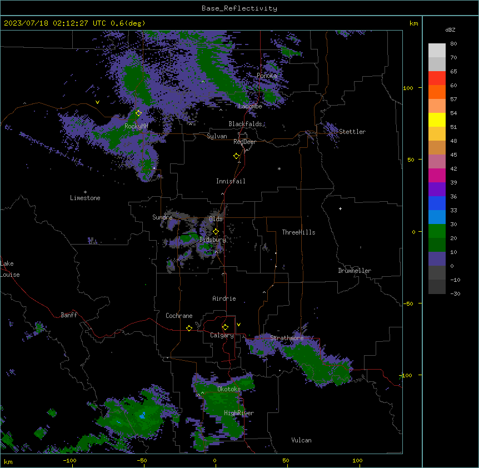
Task: Select the red 65-60 dBZ legend swatch
Action: (437, 78)
